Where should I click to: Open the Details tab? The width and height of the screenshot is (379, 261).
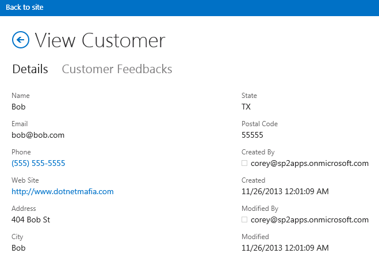coord(30,69)
